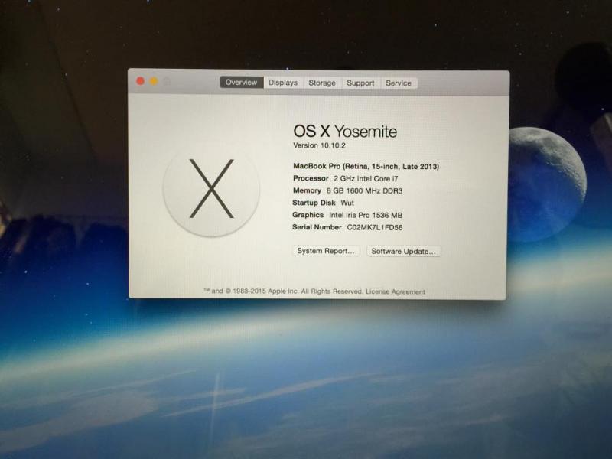Image resolution: width=612 pixels, height=459 pixels.
Task: Open the License Agreement link
Action: point(395,291)
